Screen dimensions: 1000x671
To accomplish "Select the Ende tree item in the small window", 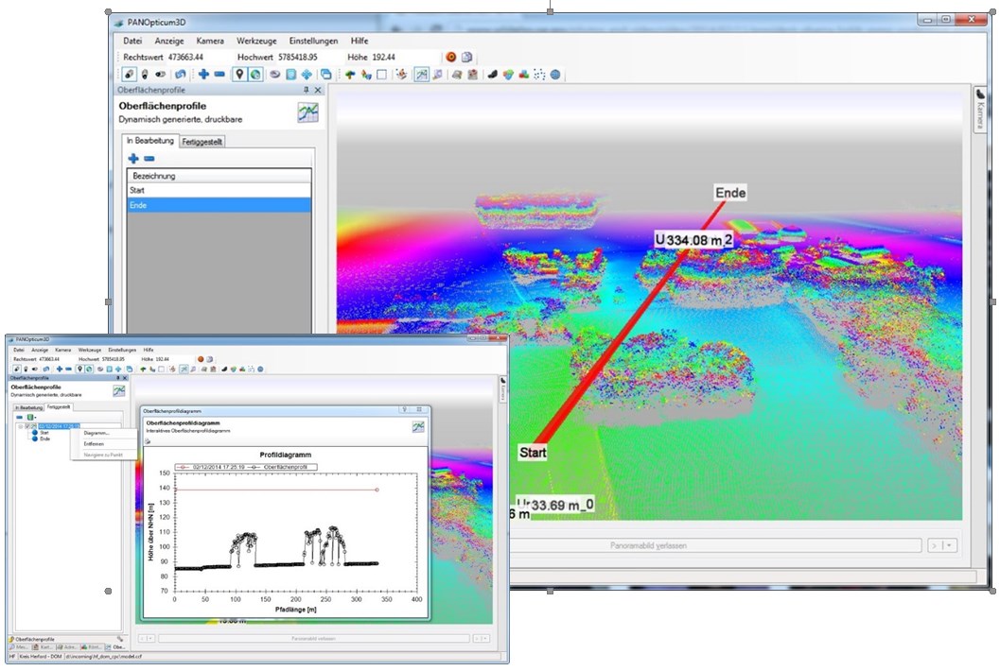I will click(x=44, y=439).
